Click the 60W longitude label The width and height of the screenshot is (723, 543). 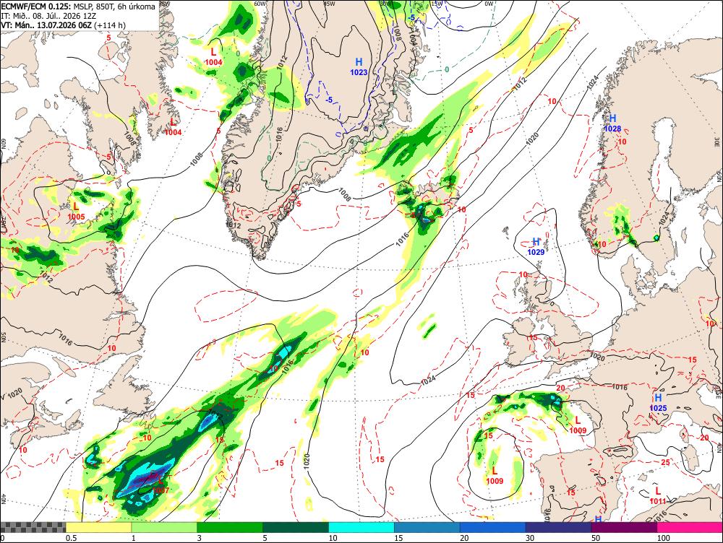260,4
